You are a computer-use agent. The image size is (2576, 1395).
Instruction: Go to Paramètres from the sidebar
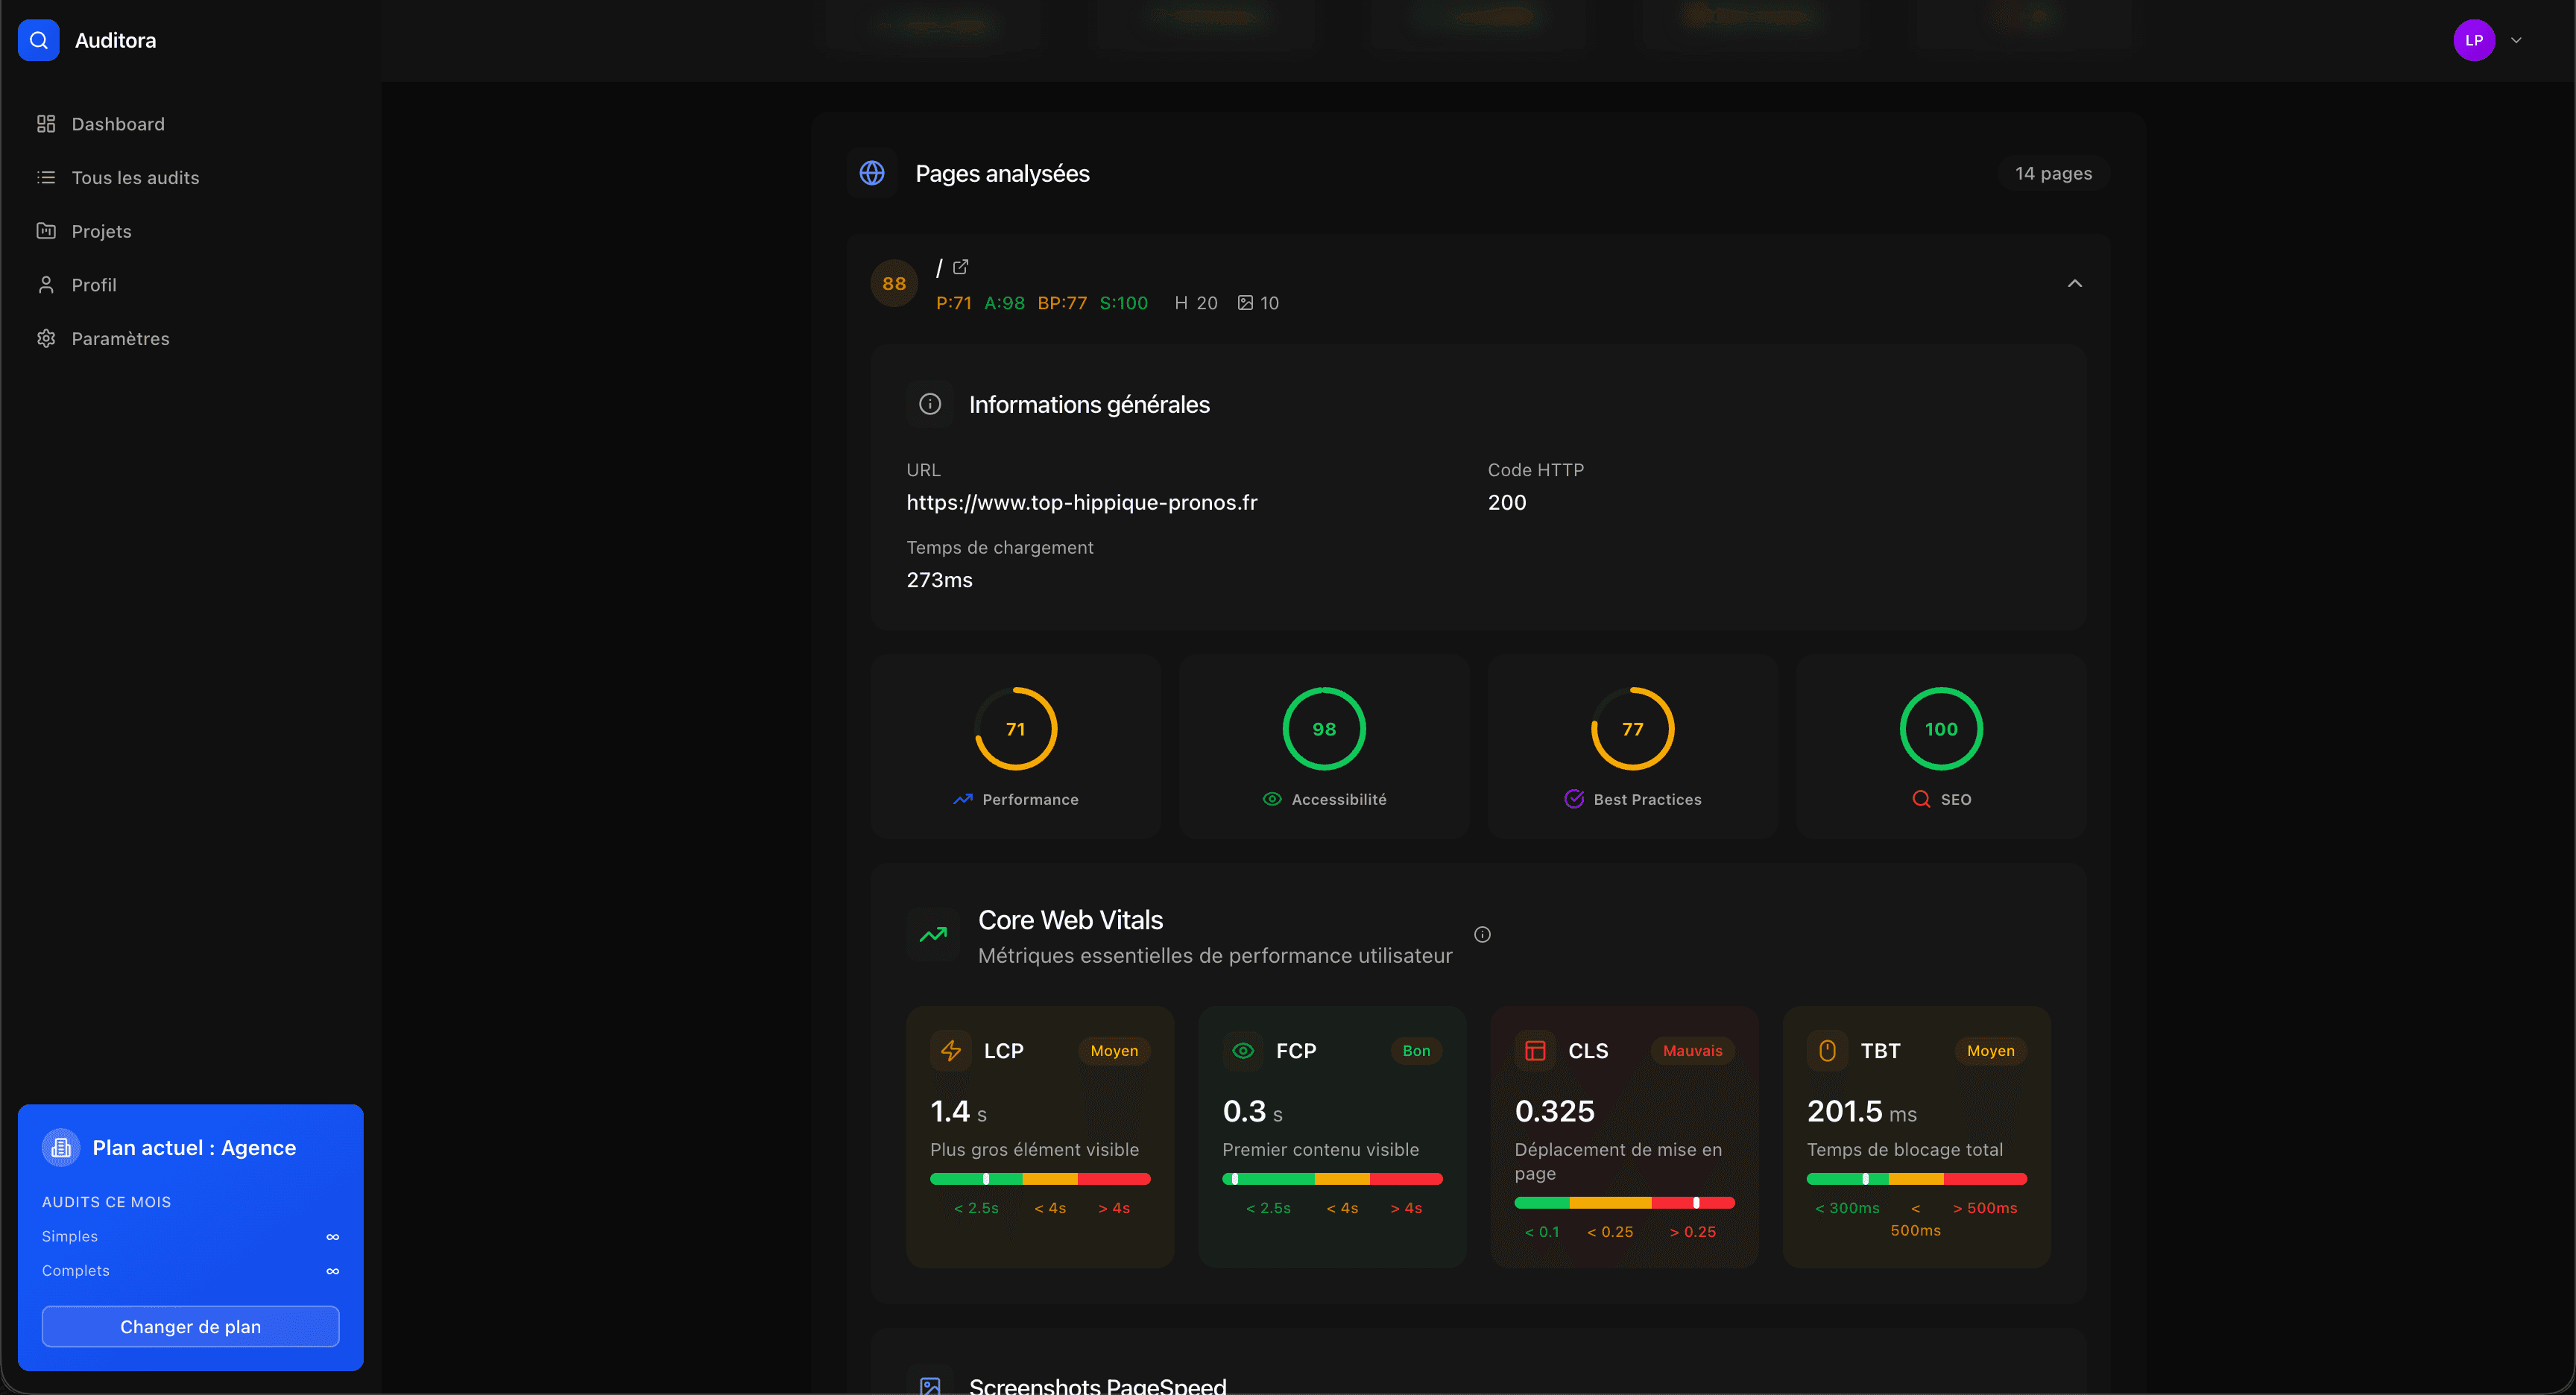pos(120,338)
